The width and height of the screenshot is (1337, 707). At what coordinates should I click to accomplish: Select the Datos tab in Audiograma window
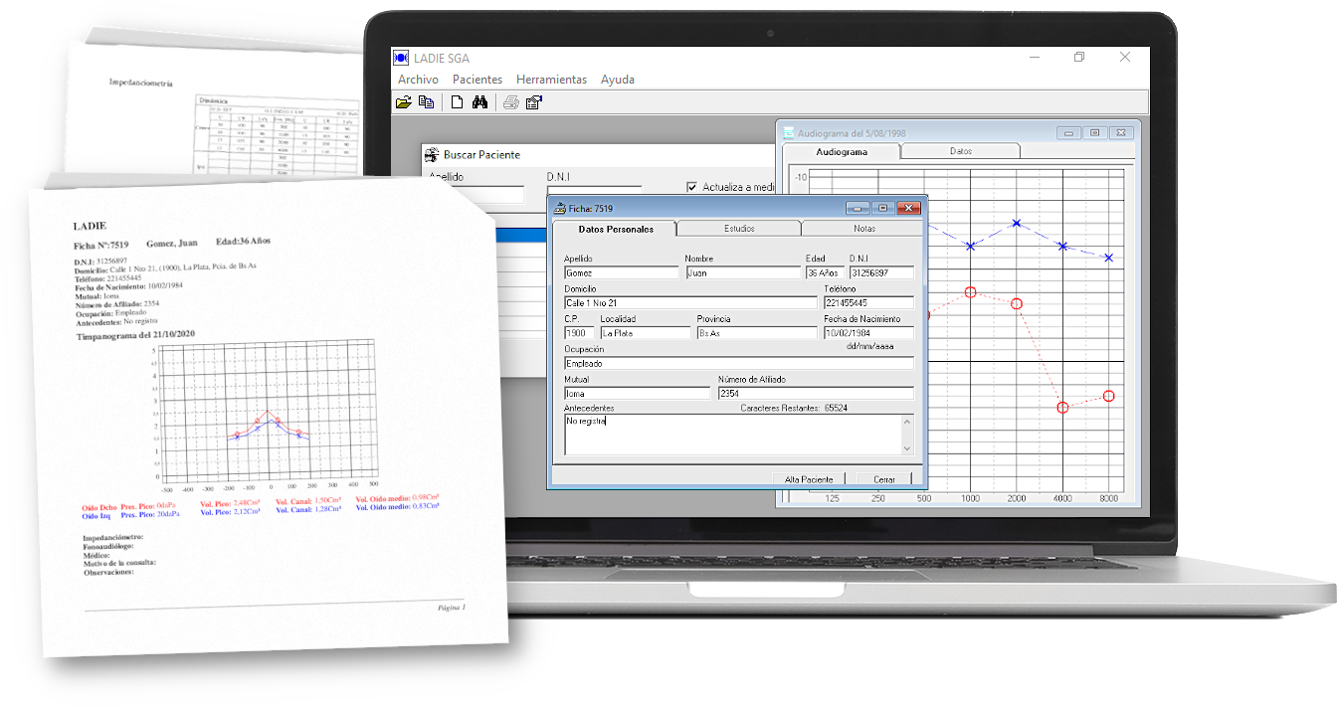(961, 151)
